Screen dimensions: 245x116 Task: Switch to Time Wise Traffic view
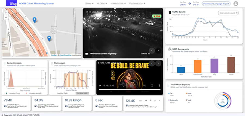pos(62,93)
